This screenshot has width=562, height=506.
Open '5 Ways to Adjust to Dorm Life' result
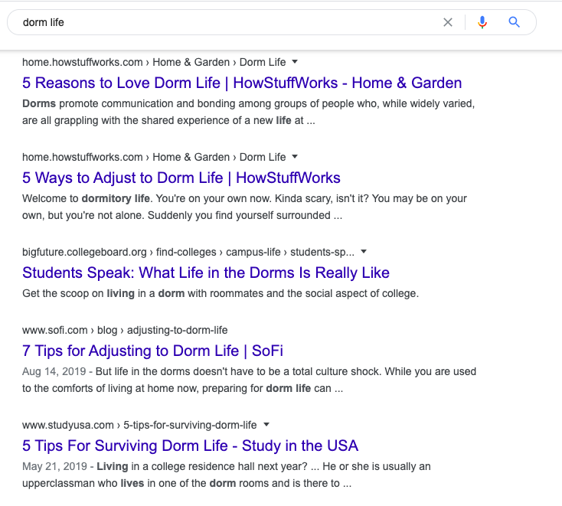[181, 178]
